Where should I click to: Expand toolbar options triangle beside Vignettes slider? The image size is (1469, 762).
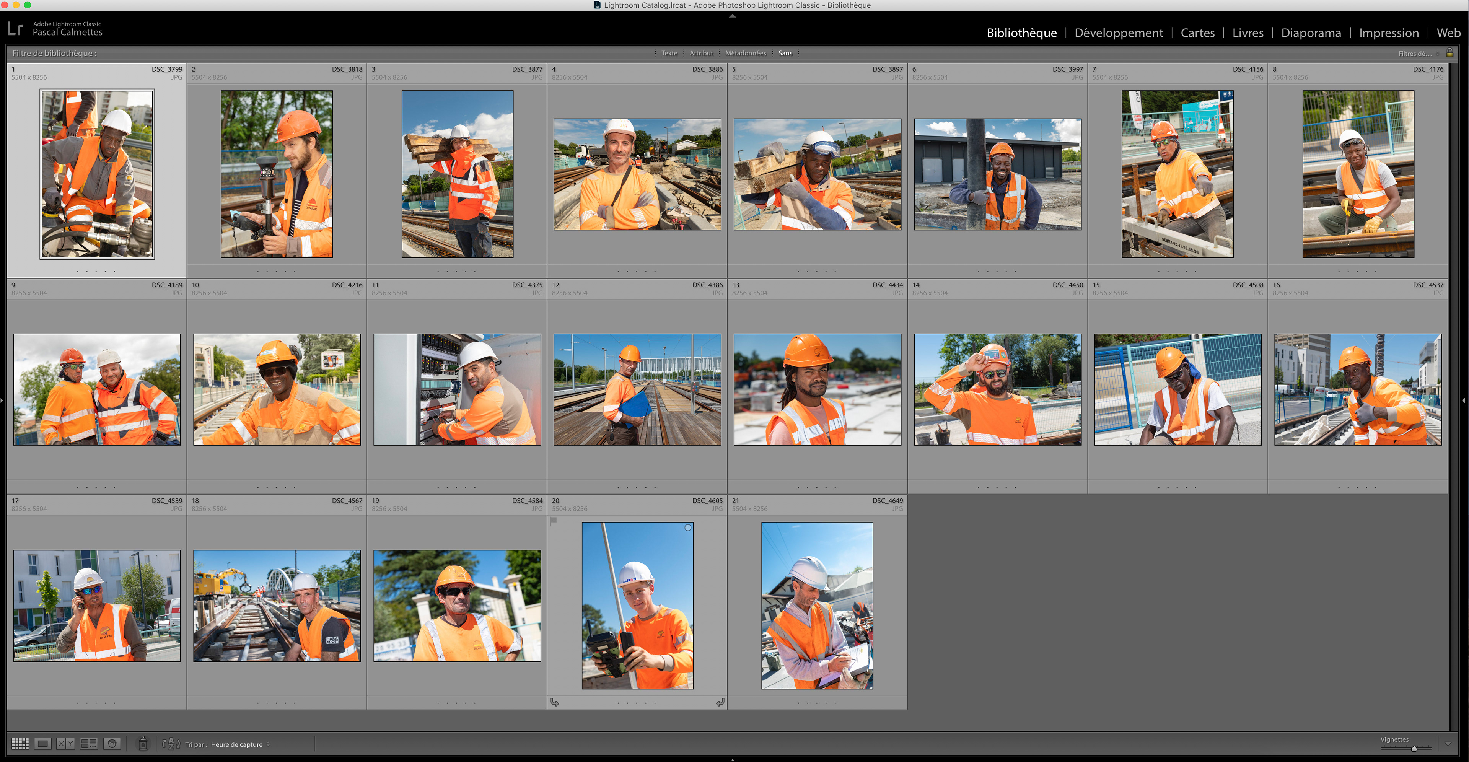(x=1448, y=744)
